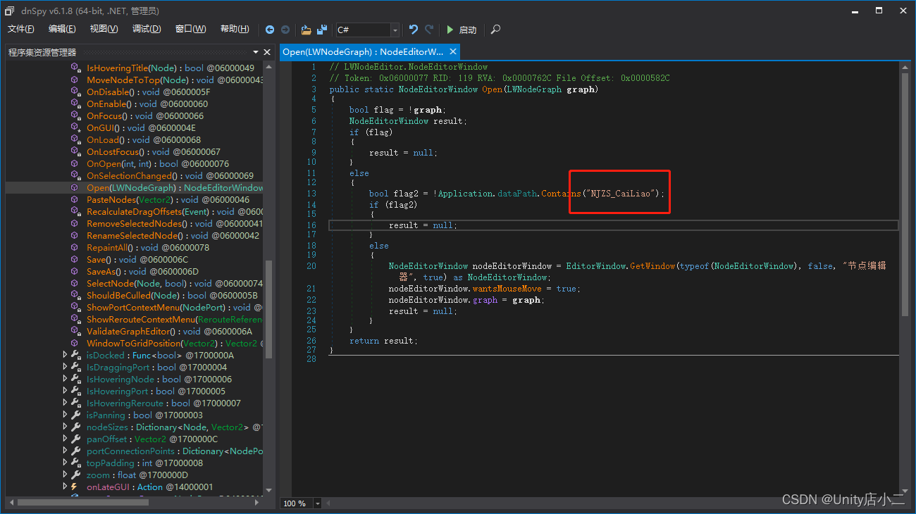
Task: Open search with the magnifier icon
Action: [495, 30]
